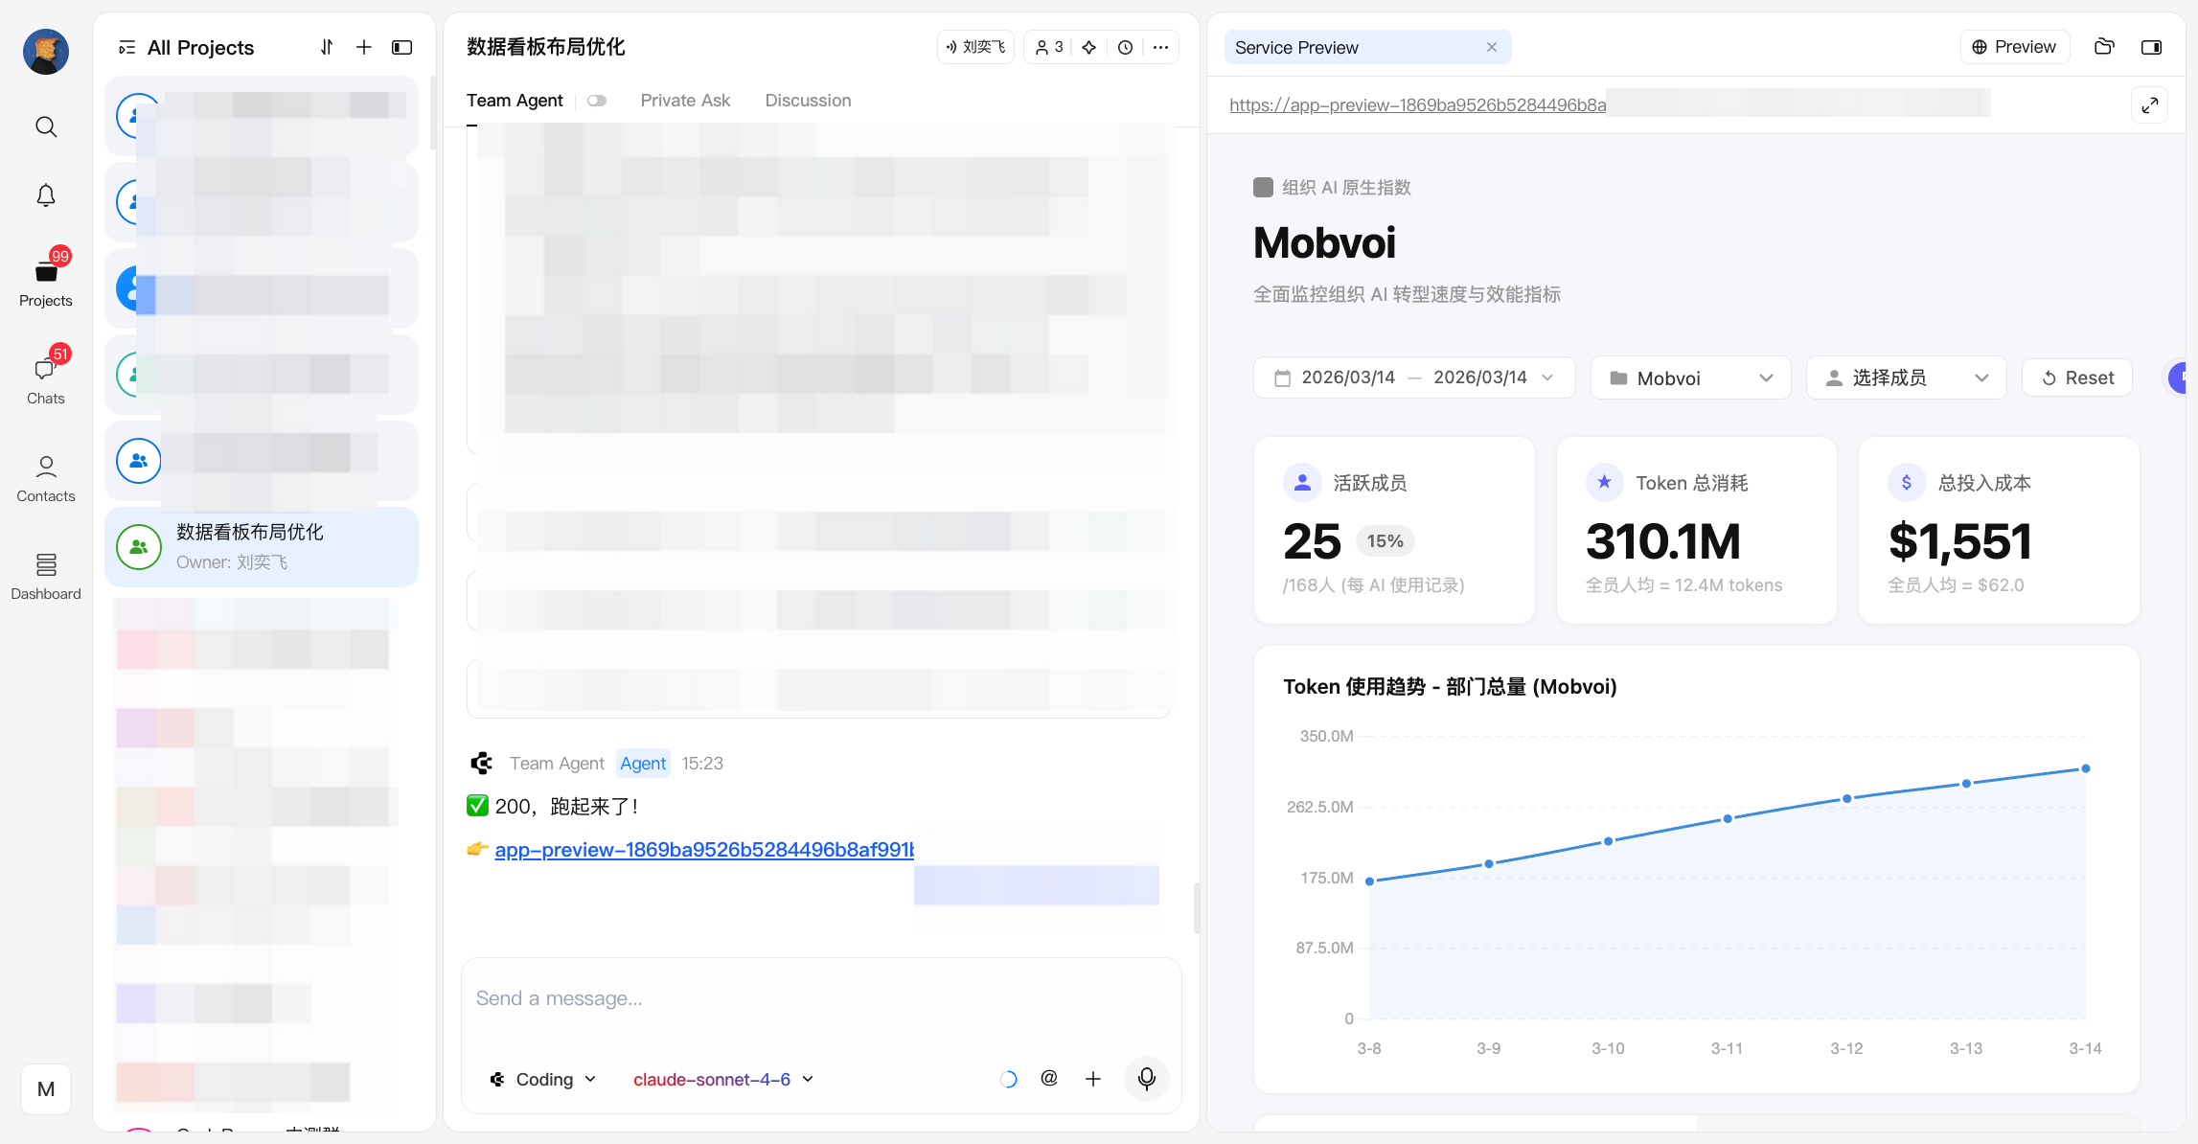Viewport: 2198px width, 1144px height.
Task: Close the Service Preview tab
Action: 1492,47
